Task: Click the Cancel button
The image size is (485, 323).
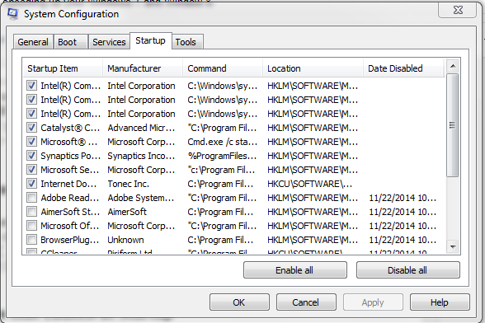Action: [306, 302]
